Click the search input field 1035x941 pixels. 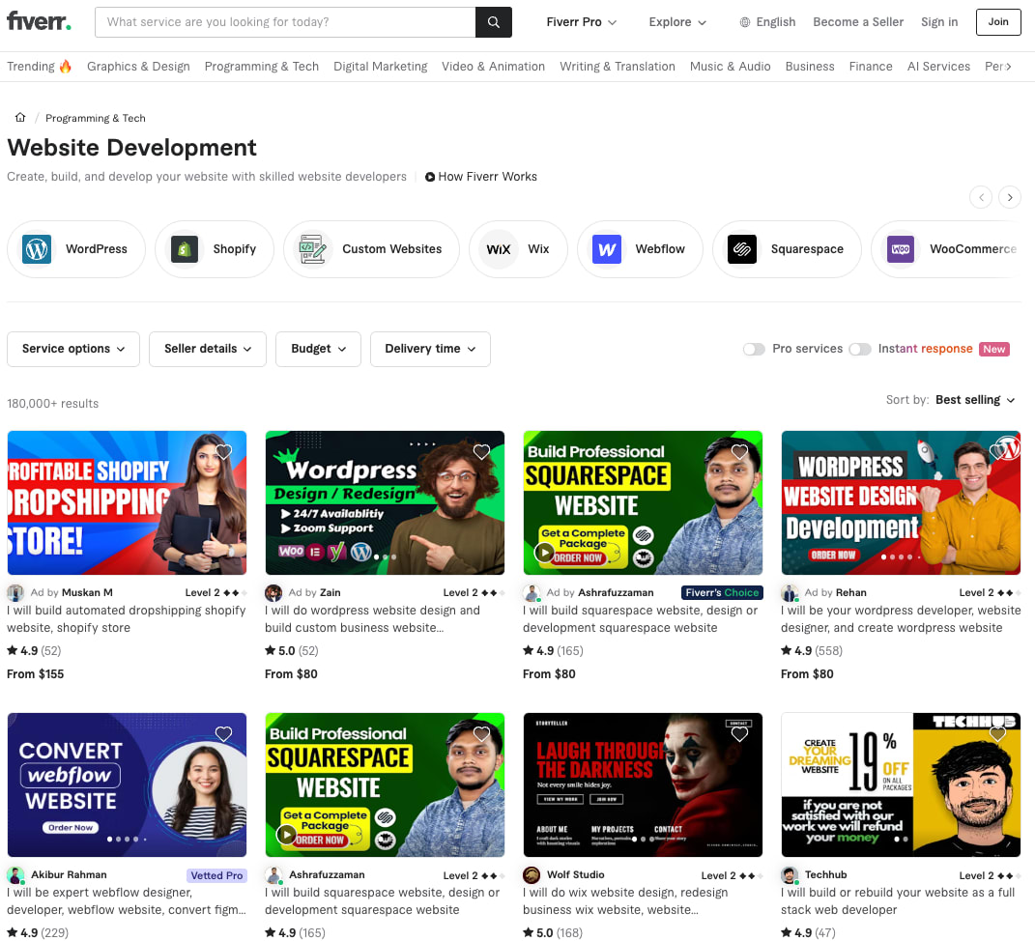click(285, 22)
